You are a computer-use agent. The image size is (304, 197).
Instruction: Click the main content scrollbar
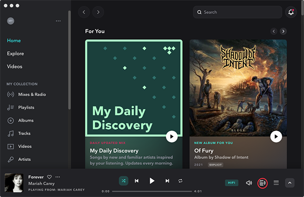tap(303, 8)
